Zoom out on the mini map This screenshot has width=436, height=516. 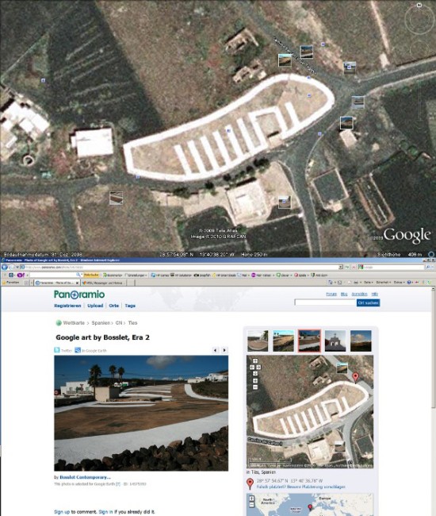[255, 387]
